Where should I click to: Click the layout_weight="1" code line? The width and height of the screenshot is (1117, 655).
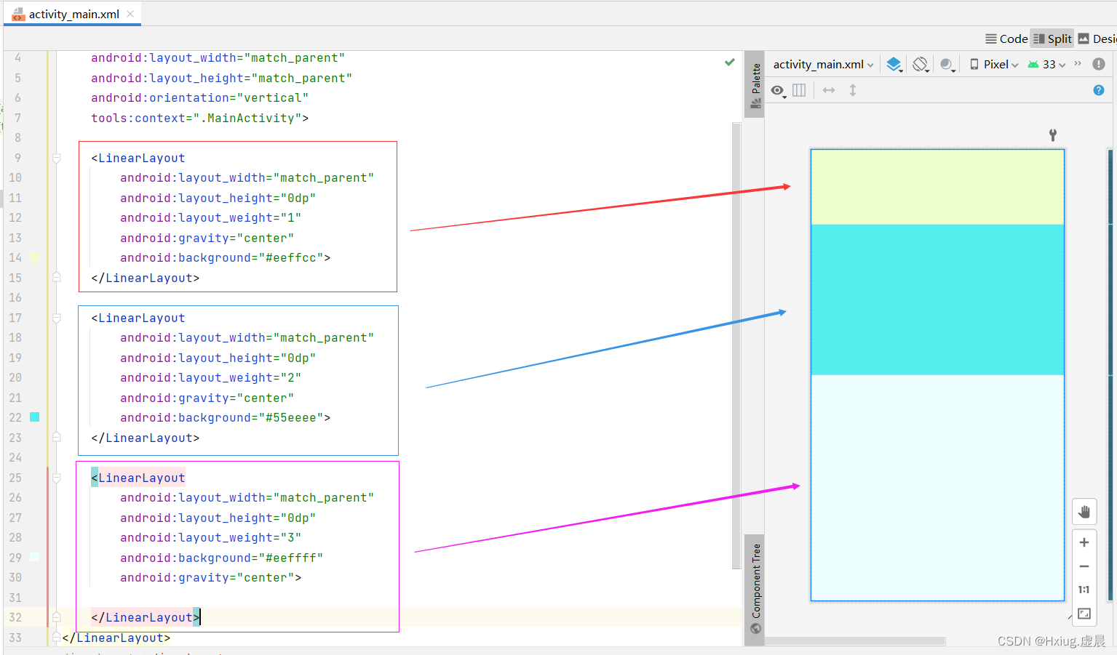pyautogui.click(x=210, y=217)
